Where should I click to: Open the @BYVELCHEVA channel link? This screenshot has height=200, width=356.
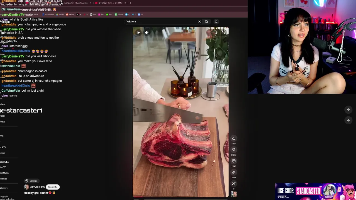37,187
